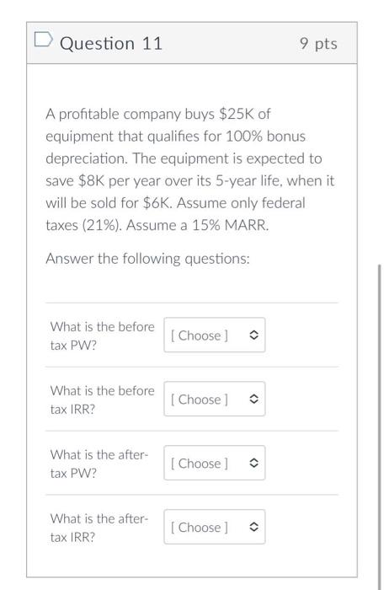Click the Question 11 heading
The width and height of the screenshot is (384, 590).
[111, 44]
